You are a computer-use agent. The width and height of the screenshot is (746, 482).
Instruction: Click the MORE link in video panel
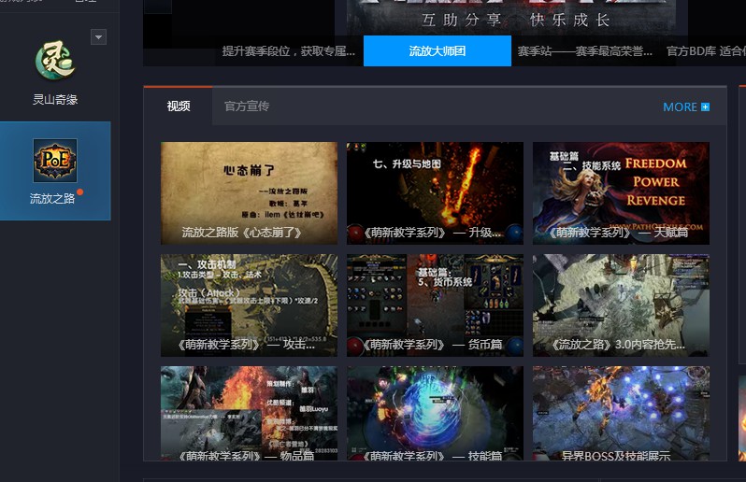pyautogui.click(x=680, y=106)
